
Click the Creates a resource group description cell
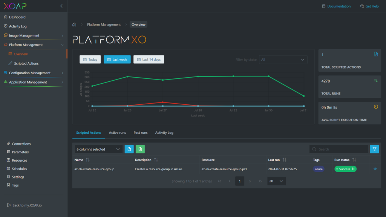[x=159, y=169]
